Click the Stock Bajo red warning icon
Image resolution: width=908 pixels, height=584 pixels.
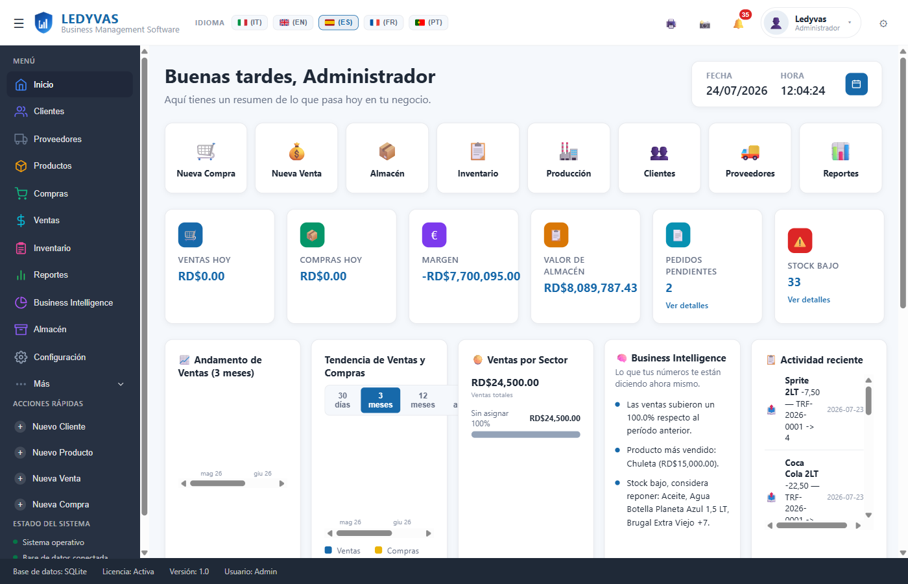tap(800, 241)
